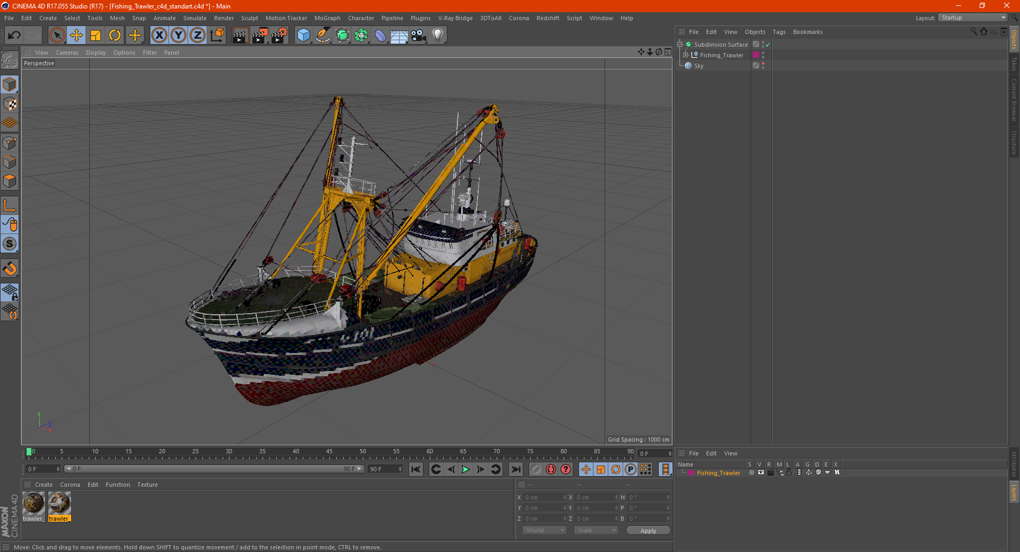This screenshot has height=552, width=1020.
Task: Select the Live Selection tool
Action: pos(57,36)
